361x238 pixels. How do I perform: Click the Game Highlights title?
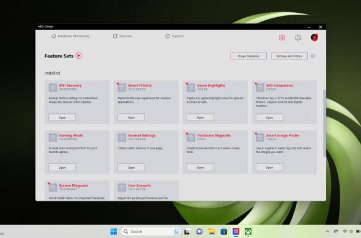[211, 86]
